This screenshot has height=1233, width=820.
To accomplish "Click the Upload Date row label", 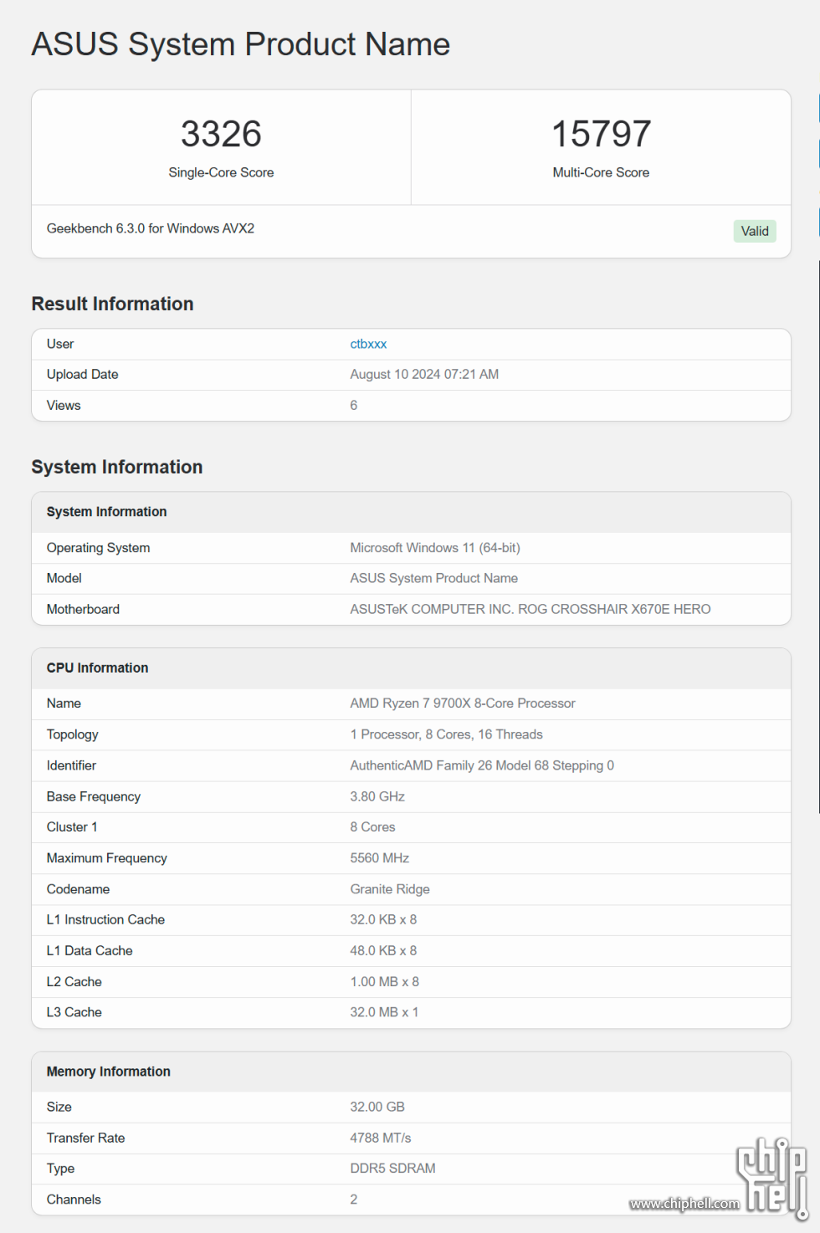I will [x=83, y=374].
